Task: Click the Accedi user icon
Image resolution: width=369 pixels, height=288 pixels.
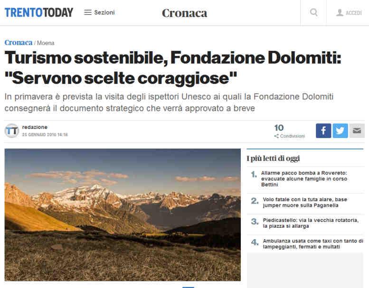Action: pyautogui.click(x=340, y=12)
